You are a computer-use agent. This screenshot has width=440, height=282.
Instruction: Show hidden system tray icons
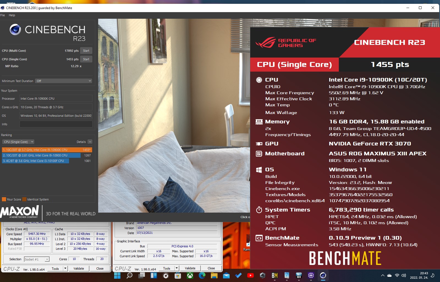coord(383,275)
